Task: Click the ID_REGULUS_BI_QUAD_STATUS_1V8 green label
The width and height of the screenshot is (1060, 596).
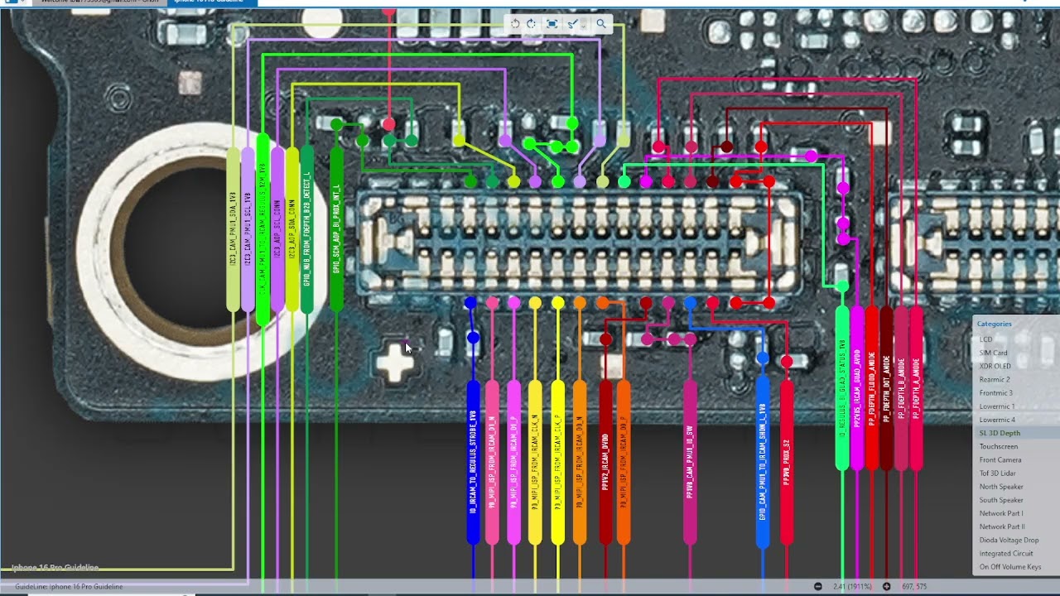Action: pyautogui.click(x=842, y=387)
